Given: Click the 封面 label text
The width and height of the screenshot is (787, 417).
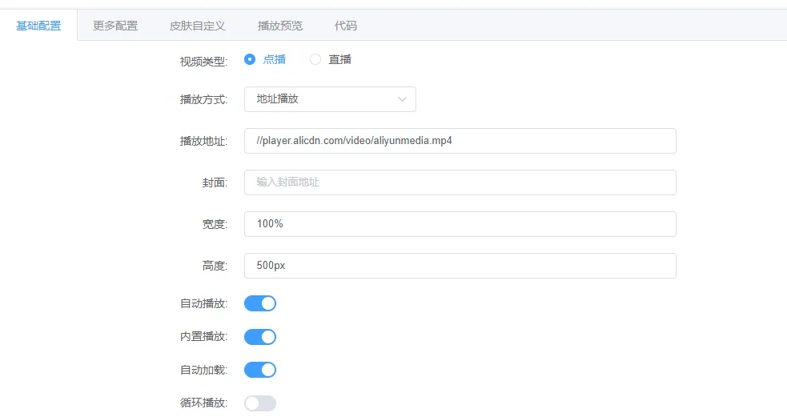Looking at the screenshot, I should (215, 183).
